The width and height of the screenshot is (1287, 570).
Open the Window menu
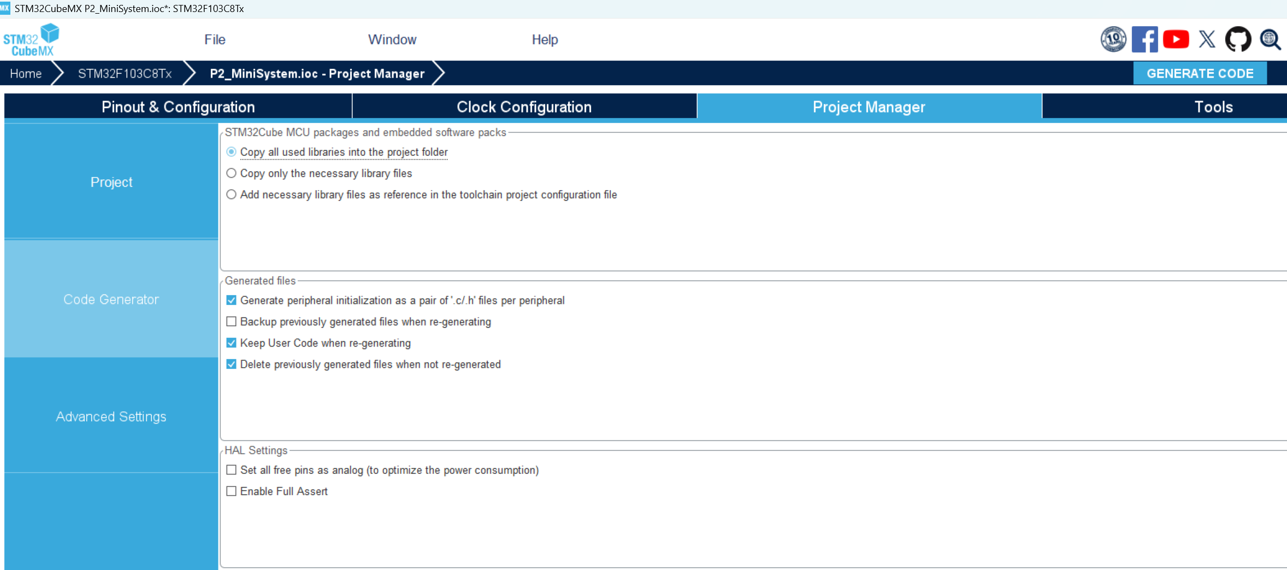pyautogui.click(x=392, y=40)
